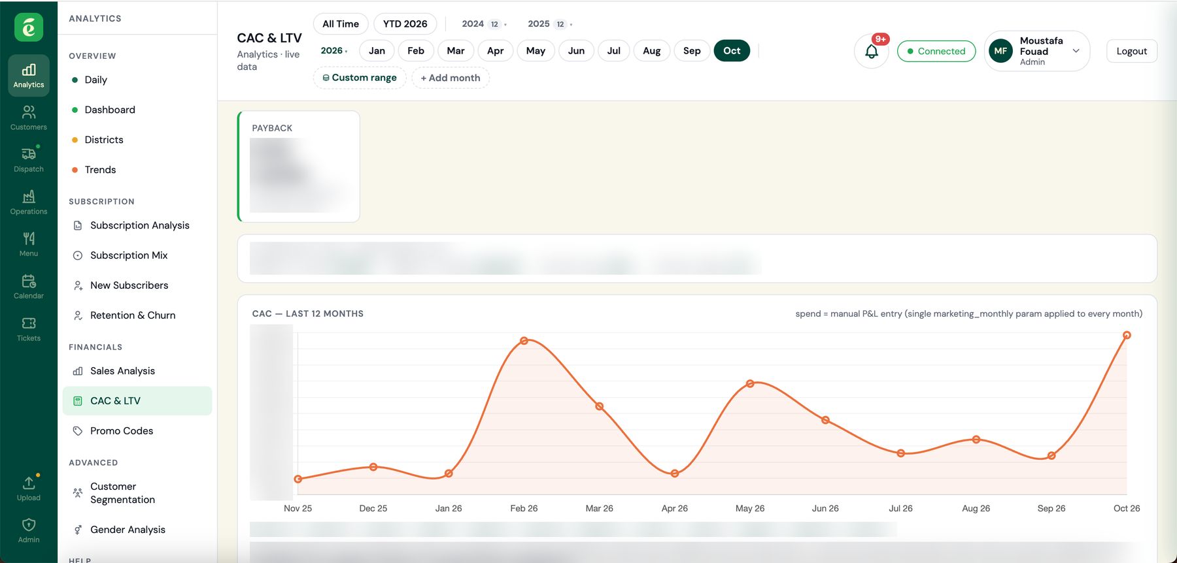Image resolution: width=1177 pixels, height=563 pixels.
Task: Toggle the Feb month pill
Action: 416,51
